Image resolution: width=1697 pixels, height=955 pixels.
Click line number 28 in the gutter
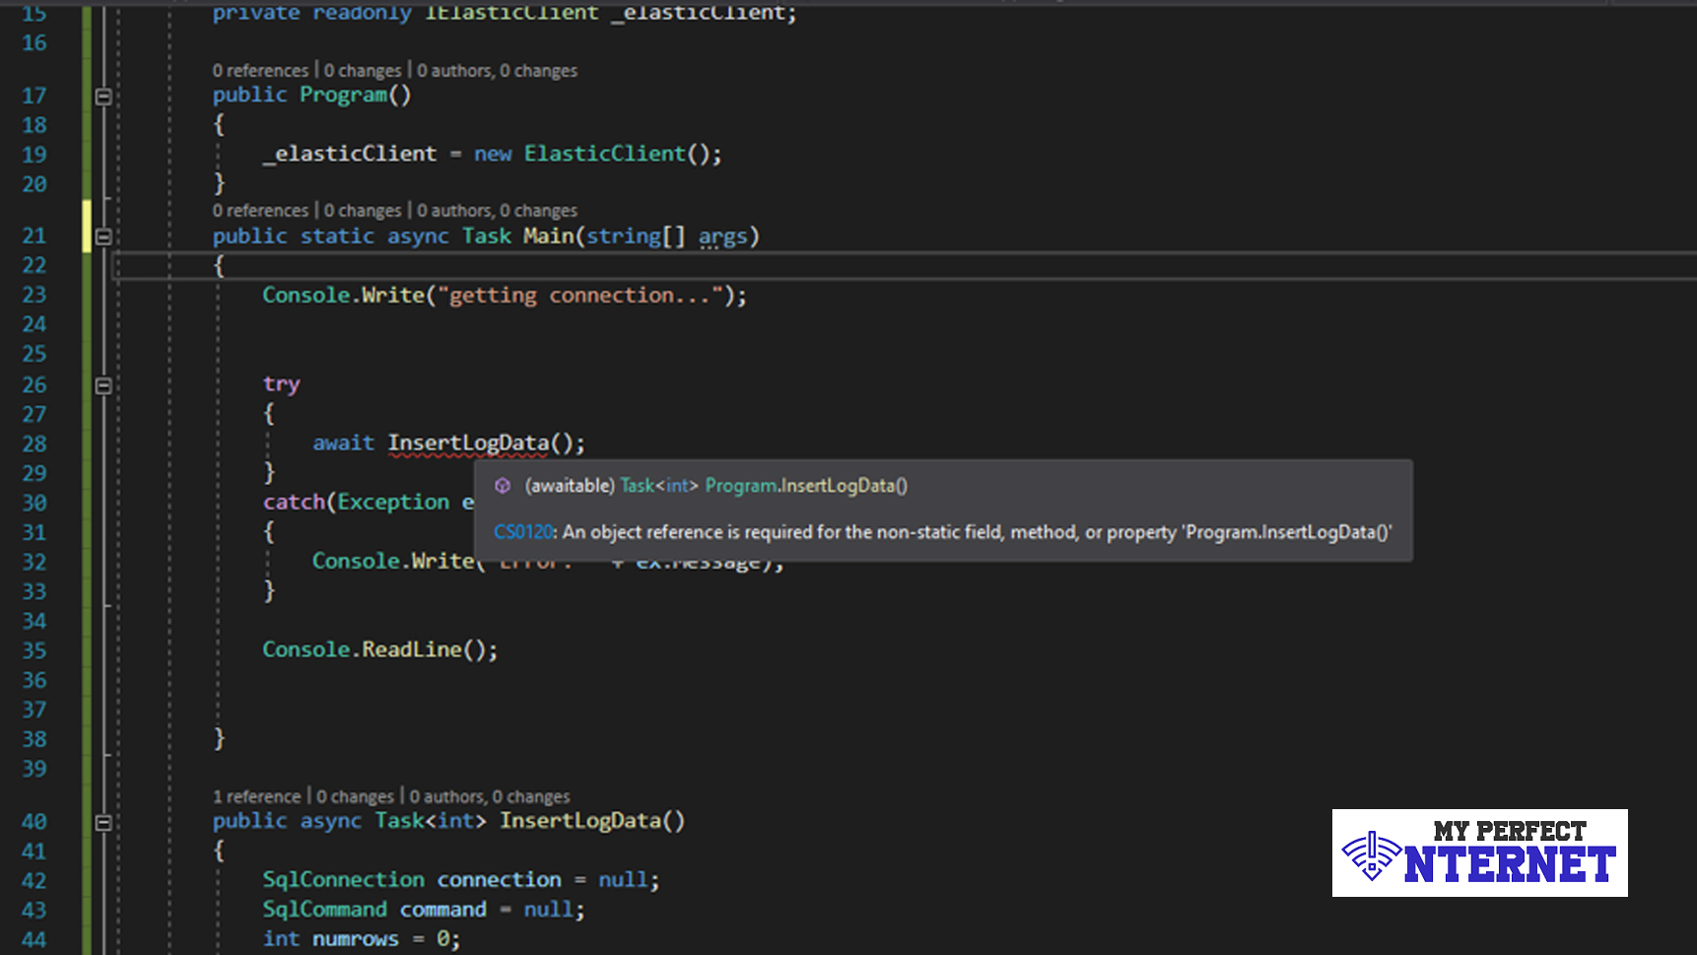pyautogui.click(x=34, y=443)
